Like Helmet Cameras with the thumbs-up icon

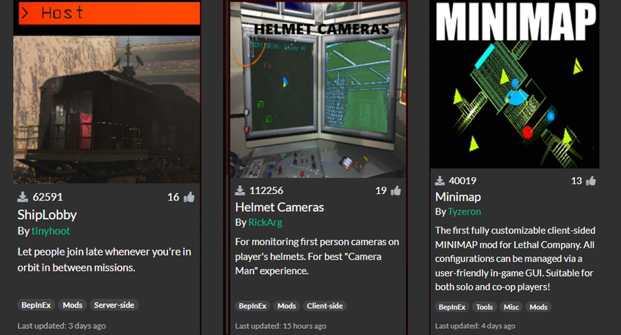pyautogui.click(x=396, y=190)
